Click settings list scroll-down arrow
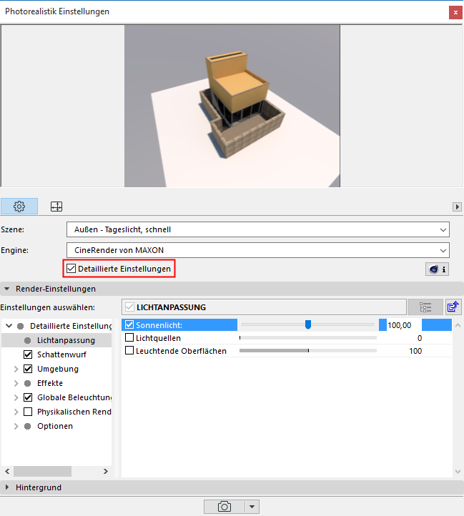The image size is (464, 516). [x=458, y=471]
